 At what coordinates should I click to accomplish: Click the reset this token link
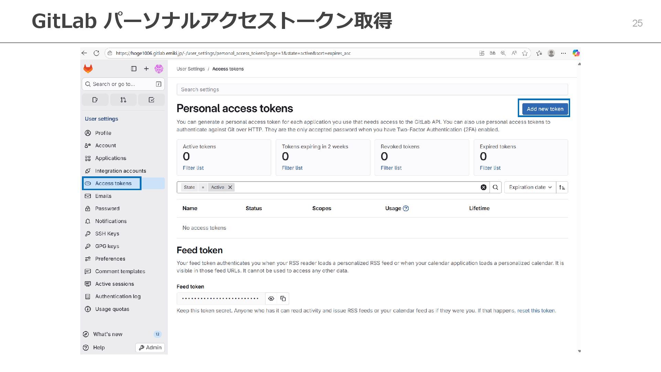(536, 311)
